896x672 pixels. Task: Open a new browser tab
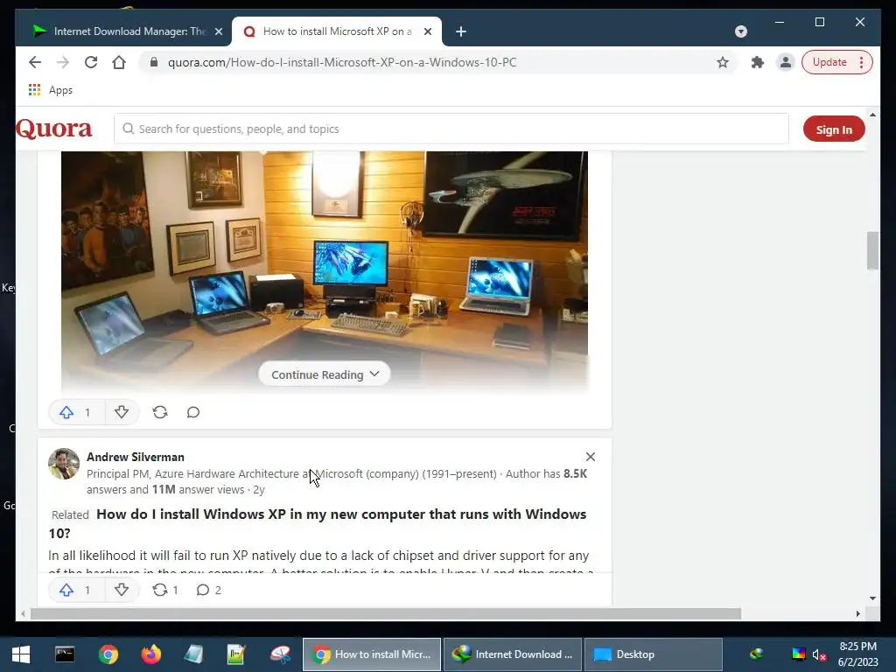pos(461,31)
